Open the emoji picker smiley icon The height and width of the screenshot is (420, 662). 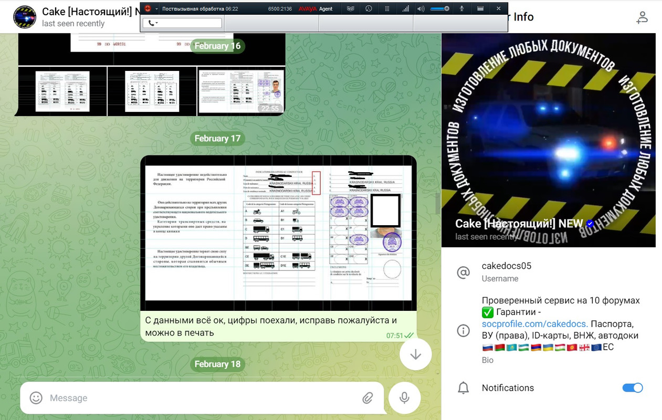pos(36,398)
